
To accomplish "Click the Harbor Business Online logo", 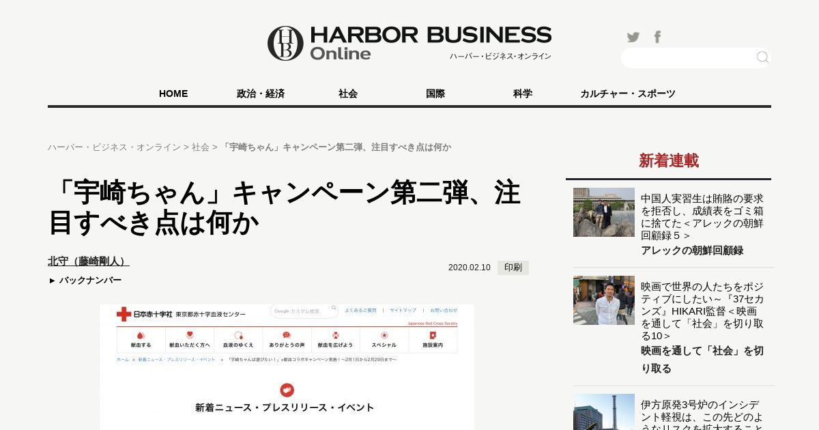I will [x=409, y=43].
